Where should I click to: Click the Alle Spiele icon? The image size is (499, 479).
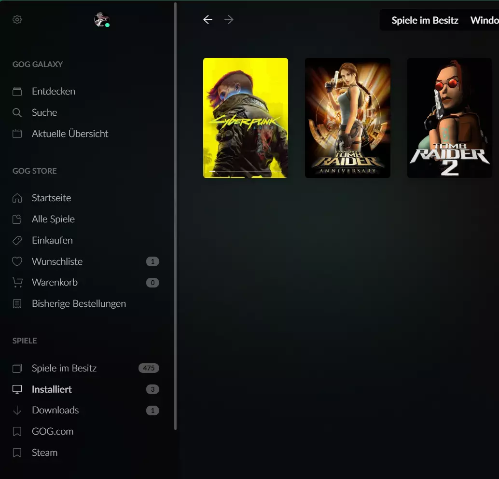(x=17, y=219)
